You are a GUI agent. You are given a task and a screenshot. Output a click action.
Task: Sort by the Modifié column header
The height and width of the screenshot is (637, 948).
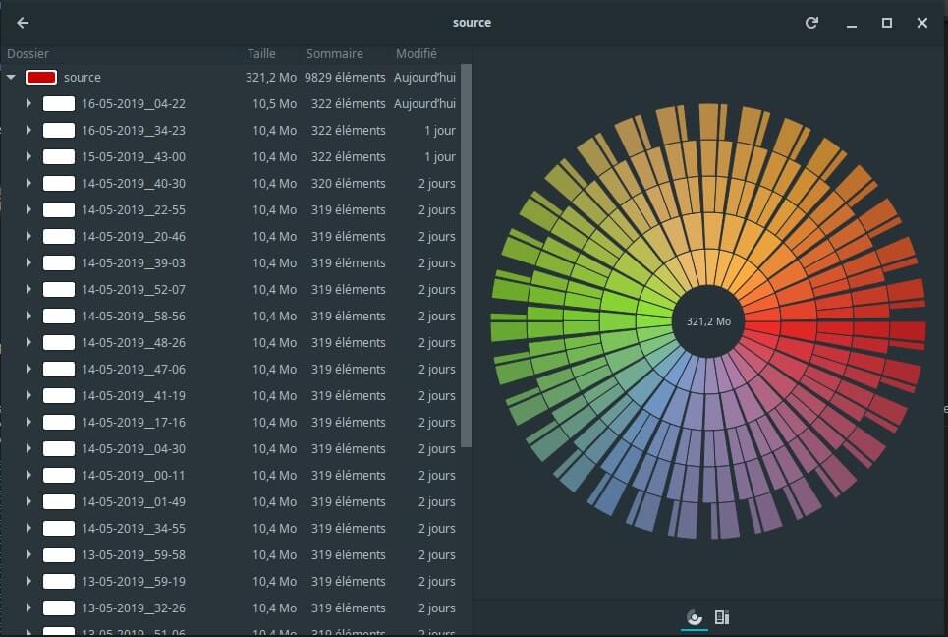[416, 54]
